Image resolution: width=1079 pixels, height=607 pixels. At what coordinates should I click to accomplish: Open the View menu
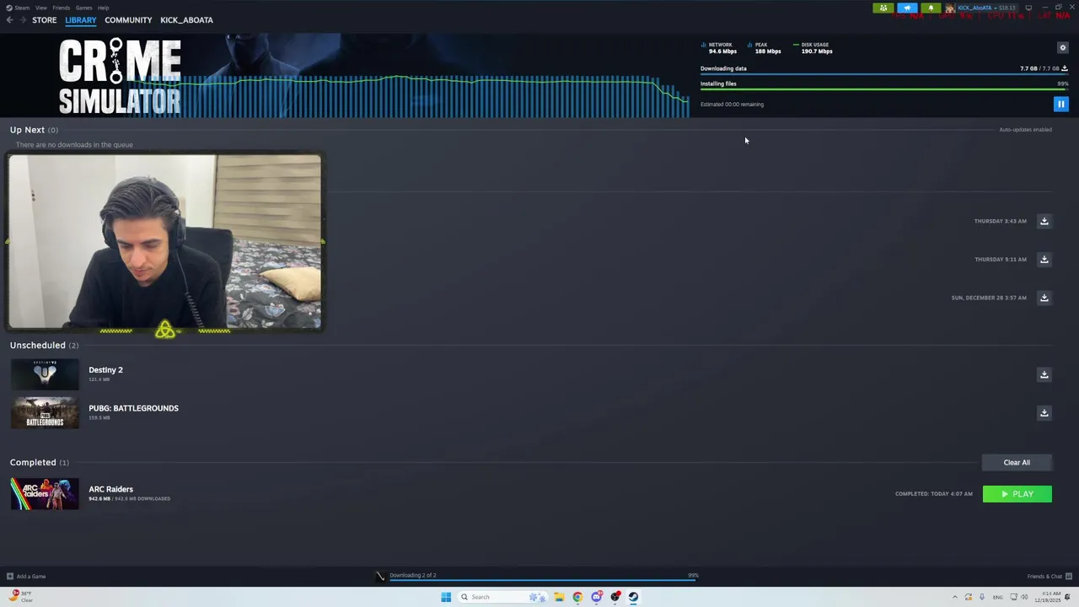click(41, 8)
